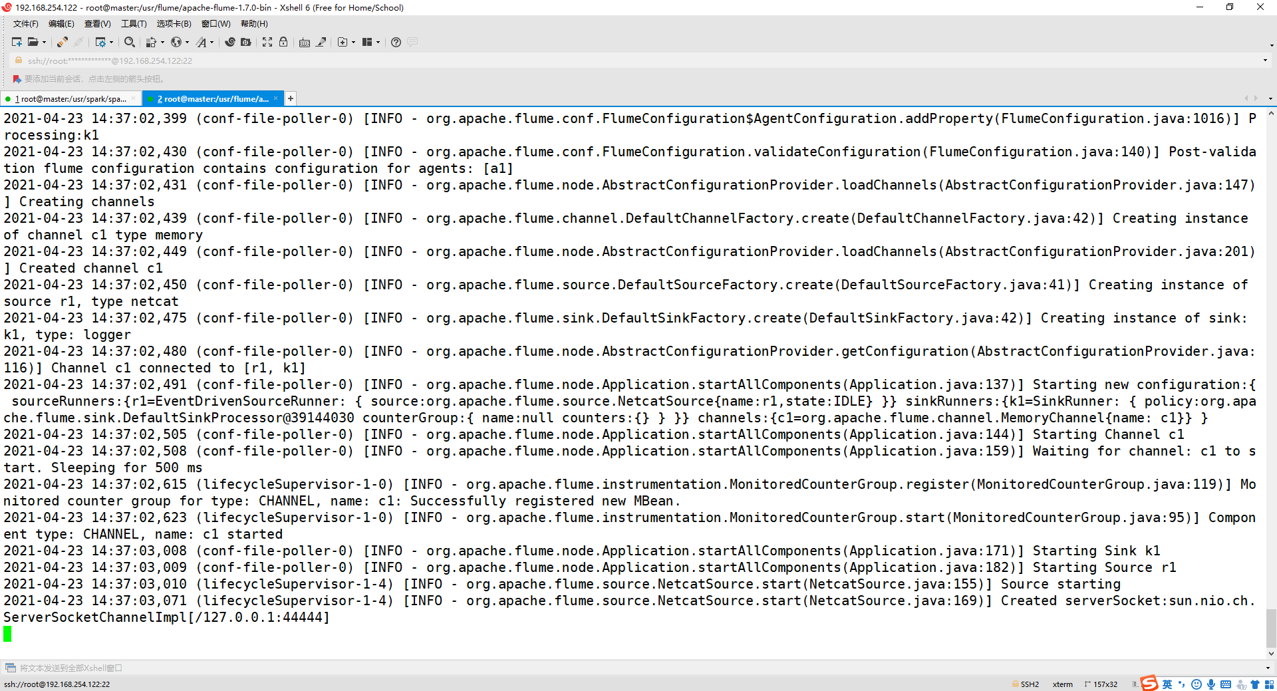Image resolution: width=1277 pixels, height=691 pixels.
Task: Add a new tab with plus button
Action: click(290, 98)
